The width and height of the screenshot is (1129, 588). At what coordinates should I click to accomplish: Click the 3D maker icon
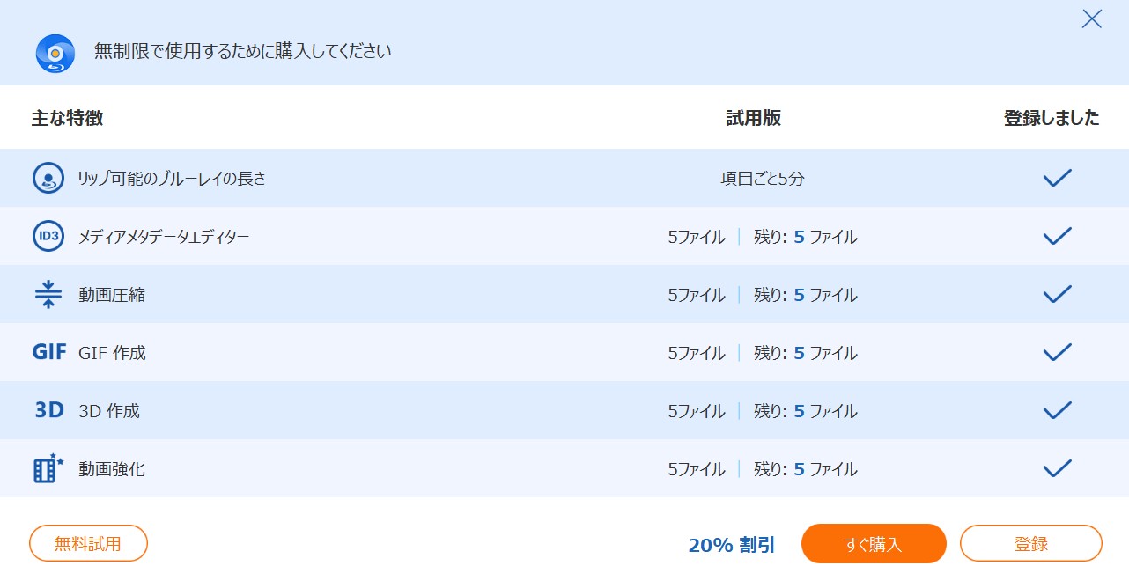49,410
